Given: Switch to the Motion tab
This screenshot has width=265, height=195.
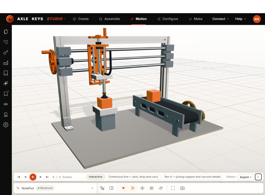Looking at the screenshot, I should (139, 19).
